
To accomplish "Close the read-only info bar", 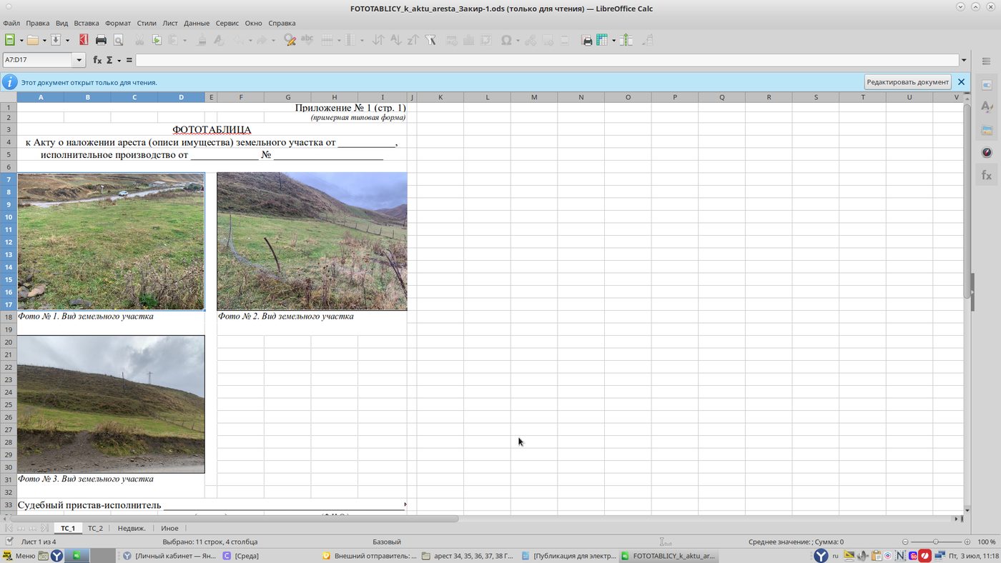I will pos(961,82).
